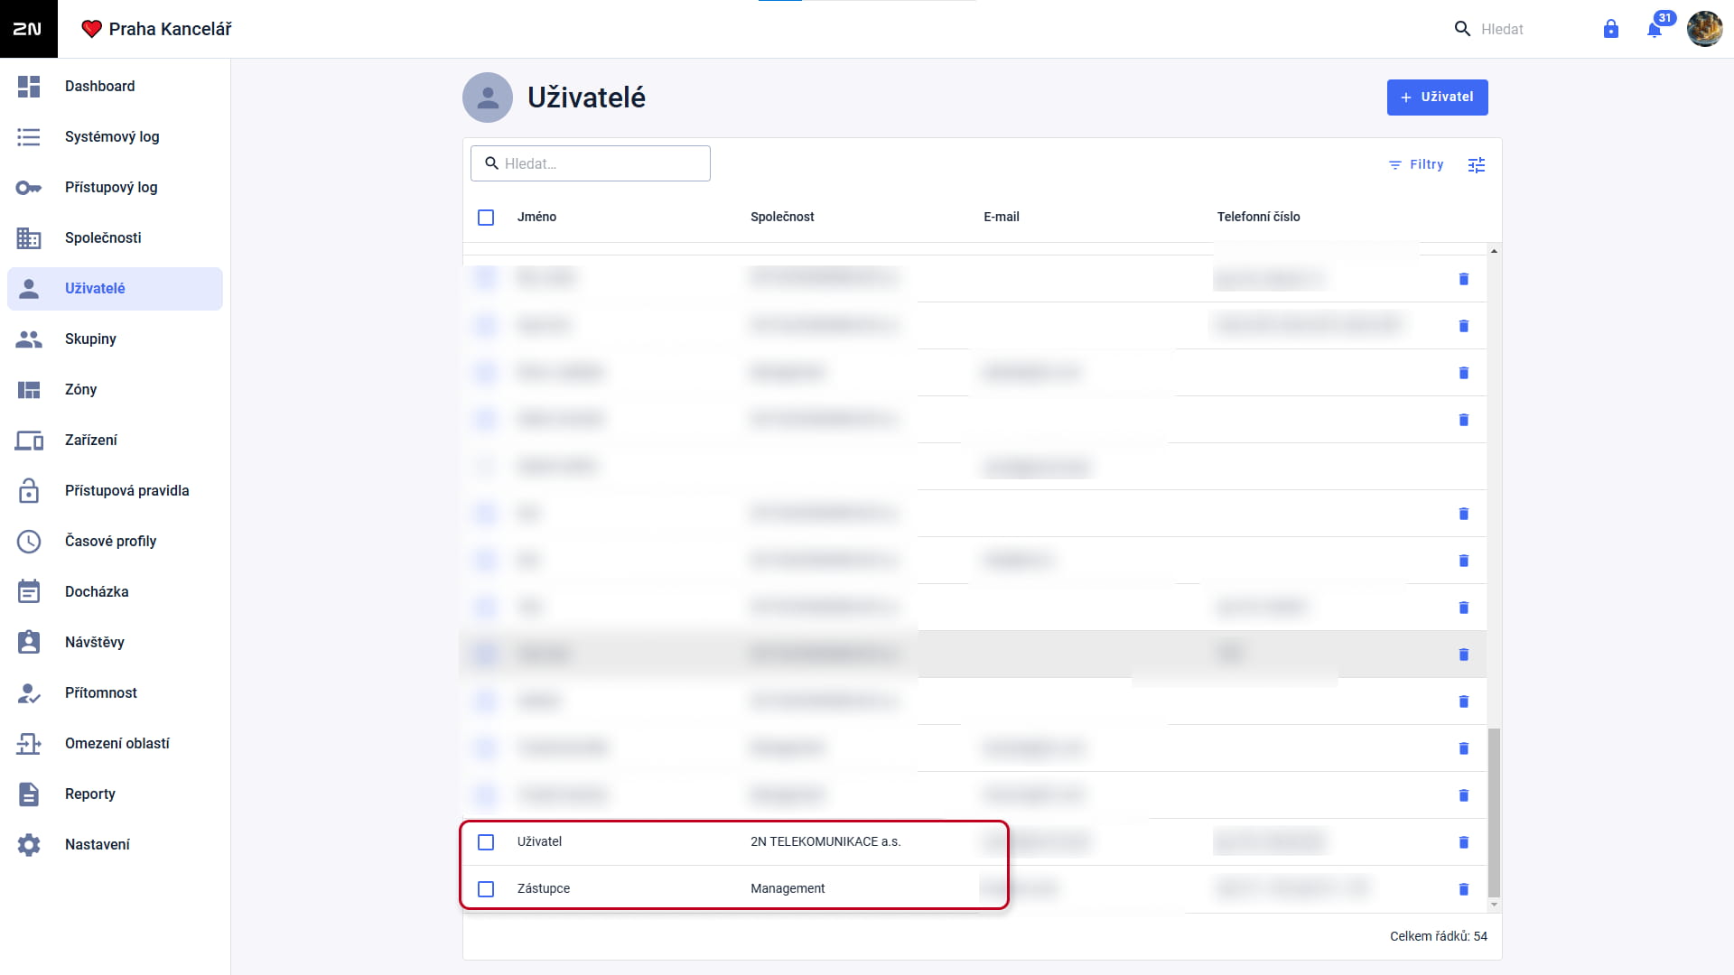Open column settings sliders icon
Screen dimensions: 1734x975
click(1477, 165)
